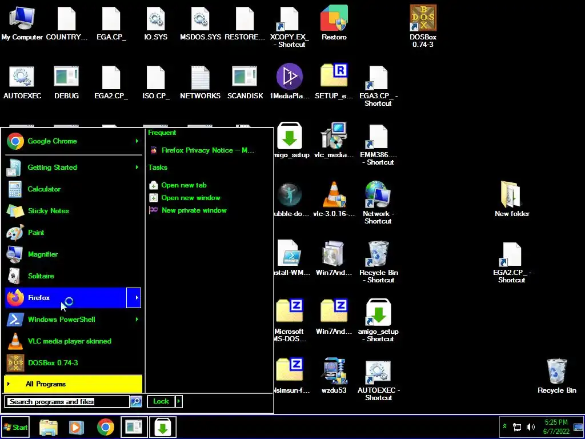Open My Computer desktop icon
585x439 pixels.
22,23
